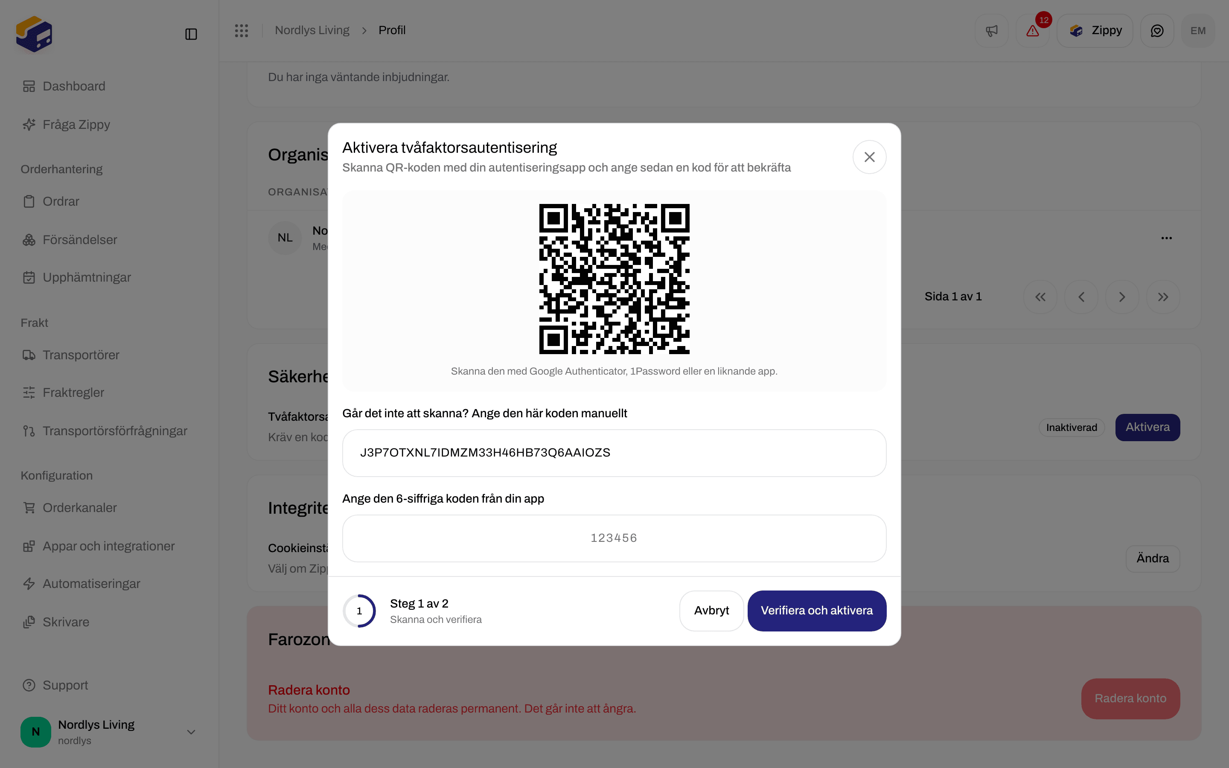Cancel with the Avbryt button
The image size is (1229, 768).
[x=711, y=611]
